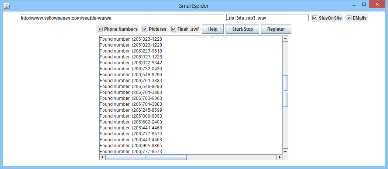The width and height of the screenshot is (388, 169).
Task: Uncheck the Flash .swf checkbox
Action: click(185, 29)
